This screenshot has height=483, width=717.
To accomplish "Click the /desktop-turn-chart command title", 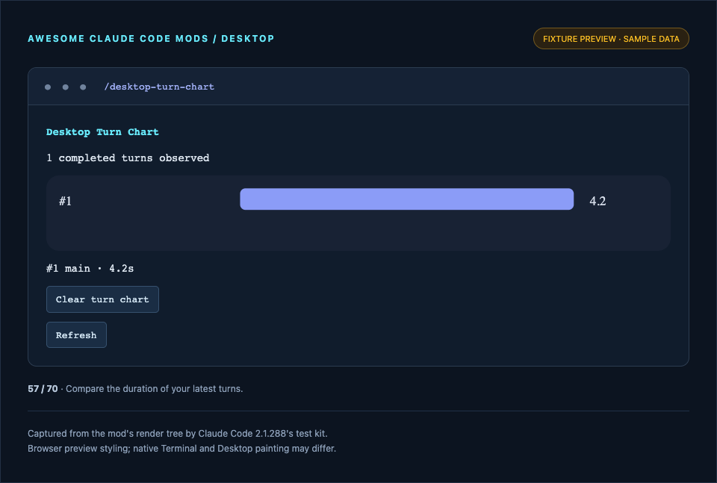I will pos(159,87).
